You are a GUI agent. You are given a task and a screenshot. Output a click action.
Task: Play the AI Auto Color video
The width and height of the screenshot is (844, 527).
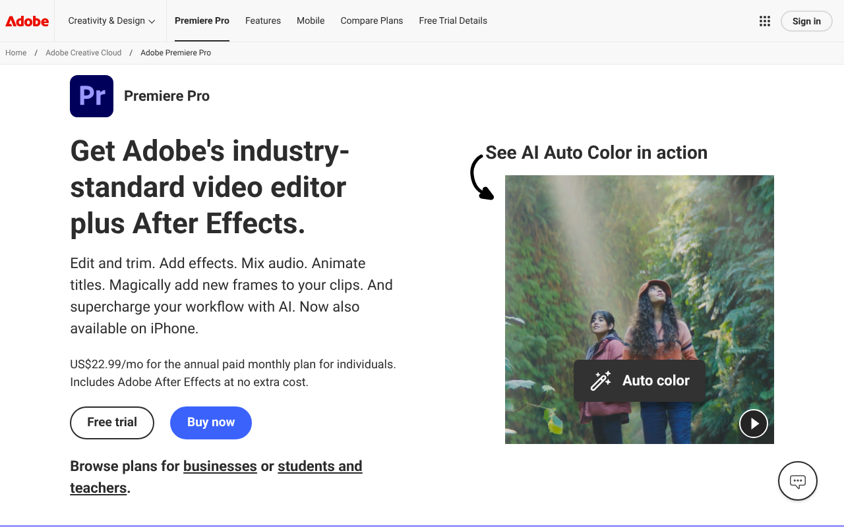click(x=753, y=424)
